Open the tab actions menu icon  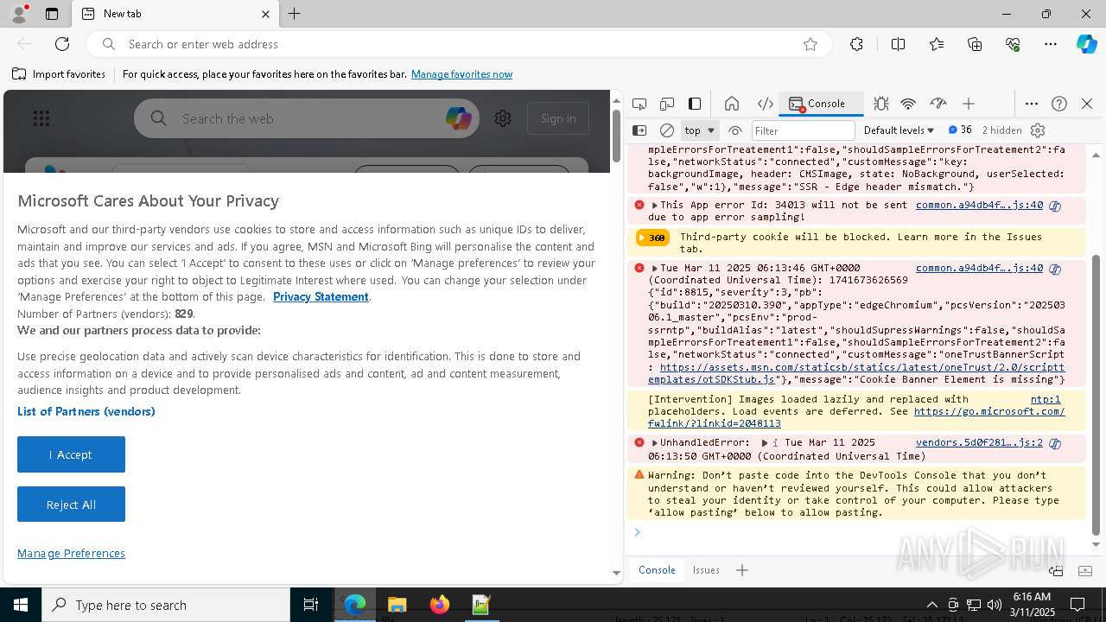pos(52,14)
